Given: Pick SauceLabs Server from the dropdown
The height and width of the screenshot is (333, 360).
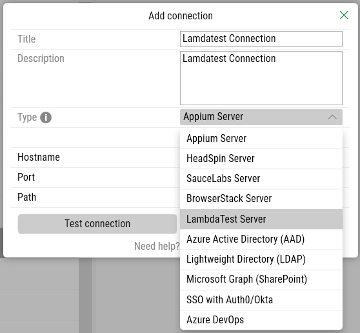Looking at the screenshot, I should pos(261,179).
